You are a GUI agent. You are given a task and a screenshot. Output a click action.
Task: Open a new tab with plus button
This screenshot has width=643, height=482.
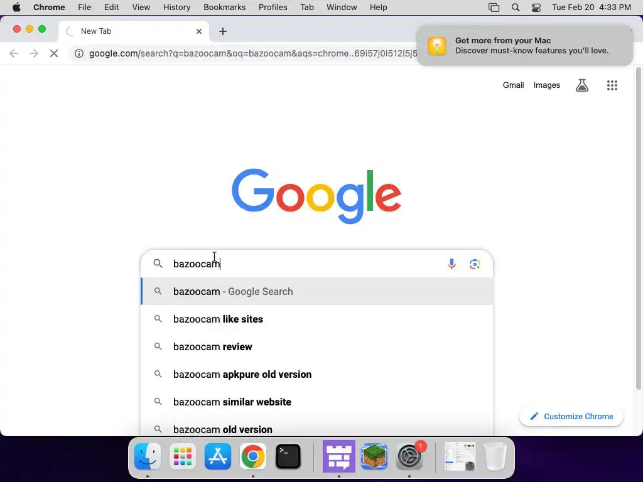tap(223, 31)
